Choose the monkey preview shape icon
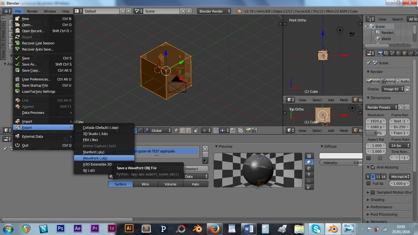 (309, 174)
